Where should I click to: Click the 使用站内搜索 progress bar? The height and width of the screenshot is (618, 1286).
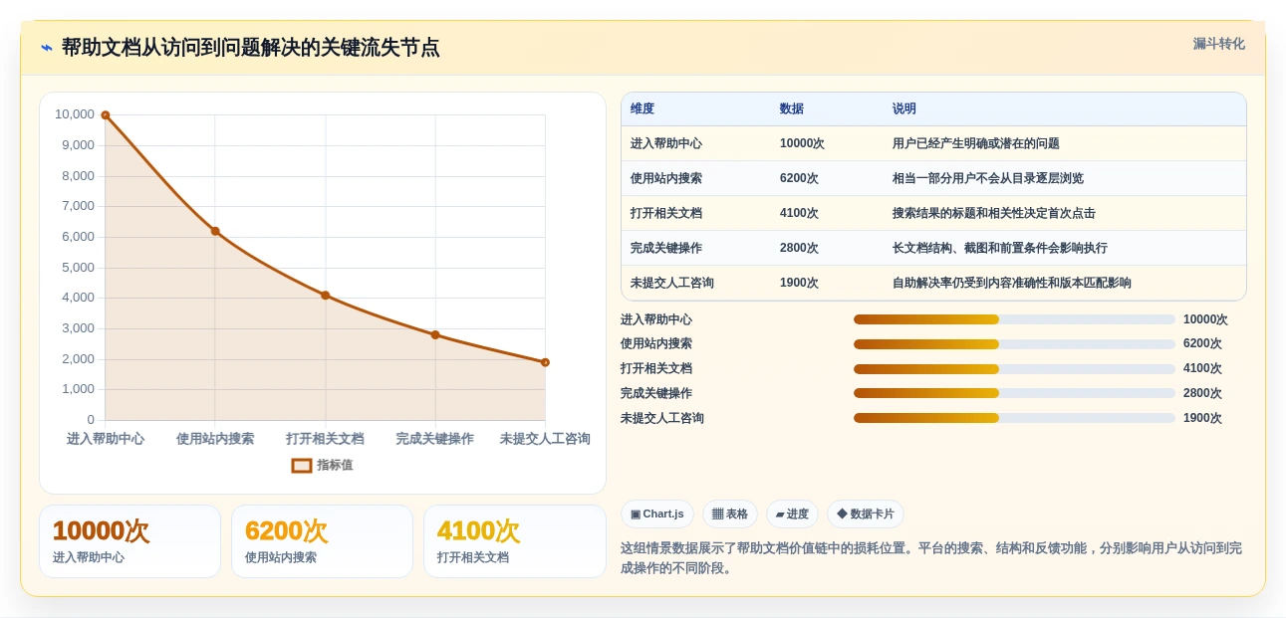pos(1014,344)
